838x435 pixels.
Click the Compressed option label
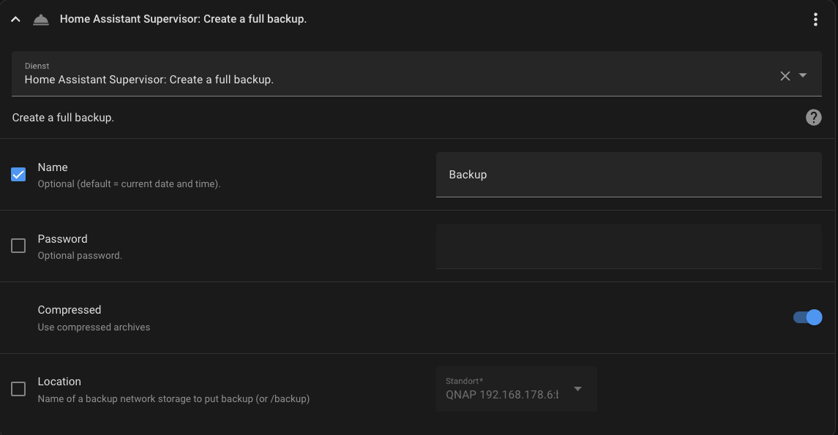[70, 310]
